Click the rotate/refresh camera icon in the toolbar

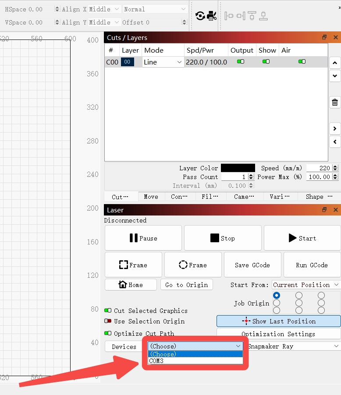(200, 16)
